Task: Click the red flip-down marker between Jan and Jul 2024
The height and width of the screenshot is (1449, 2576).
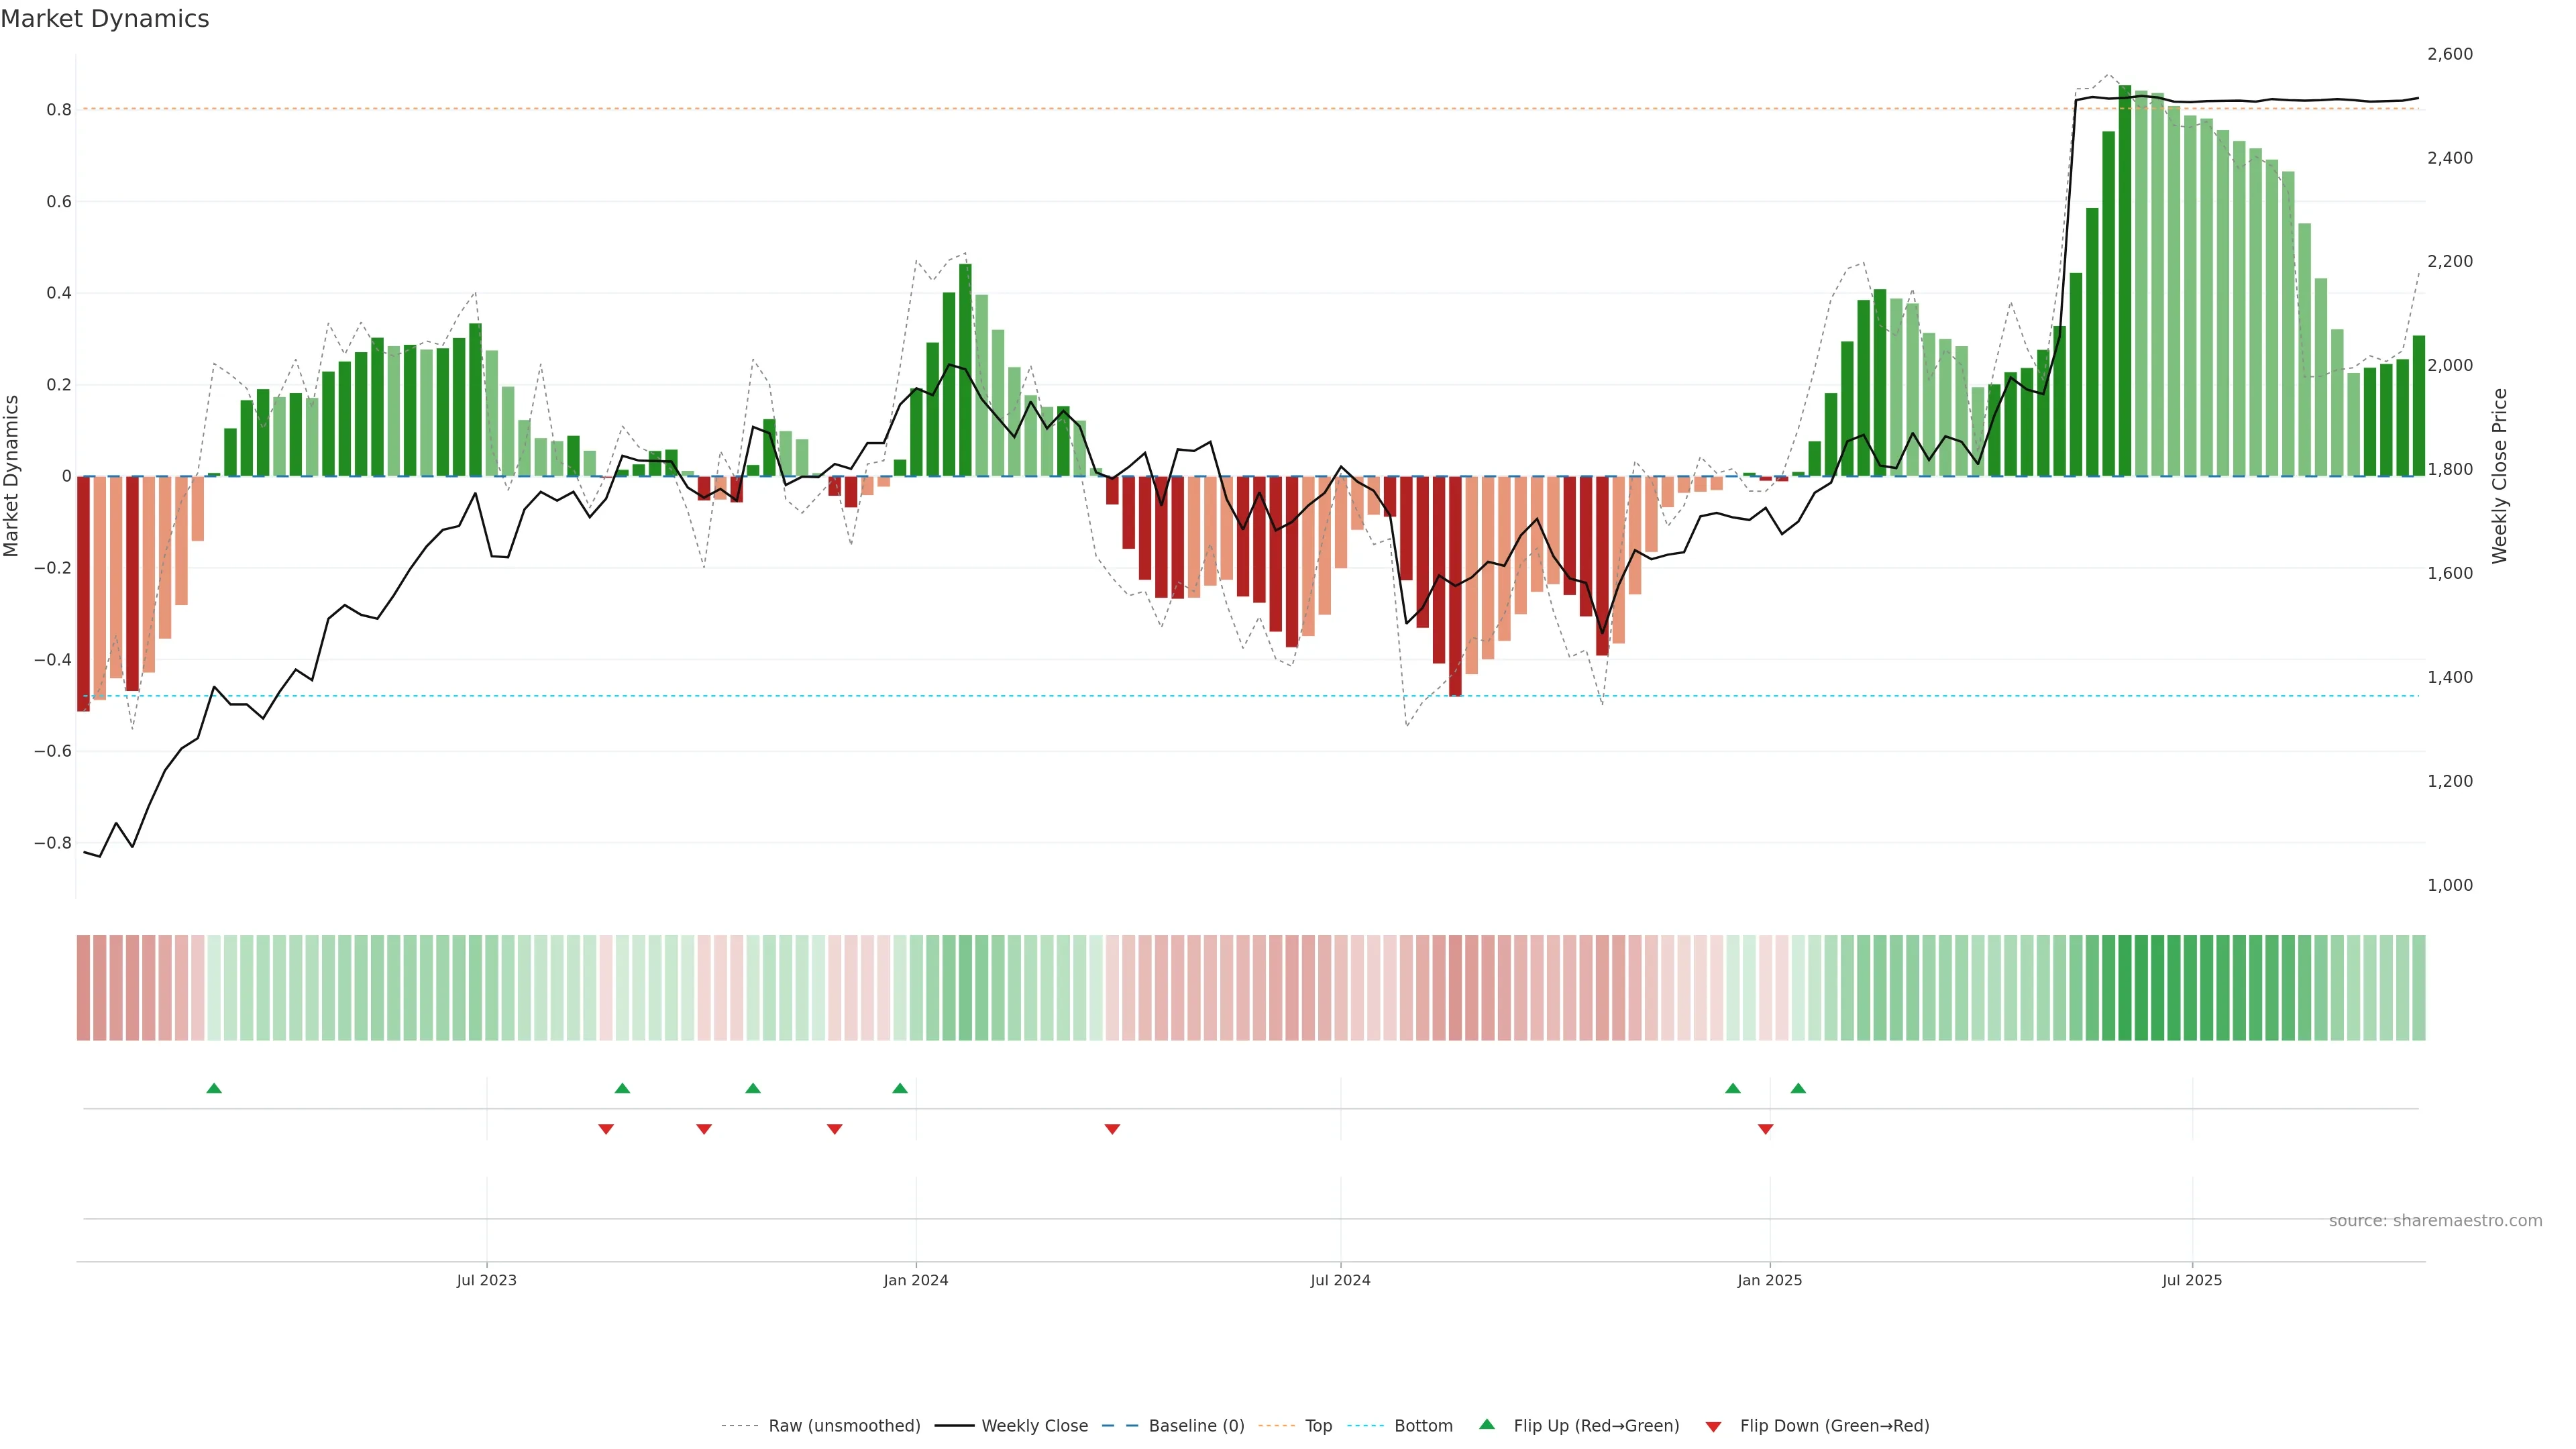Action: pos(1112,1129)
